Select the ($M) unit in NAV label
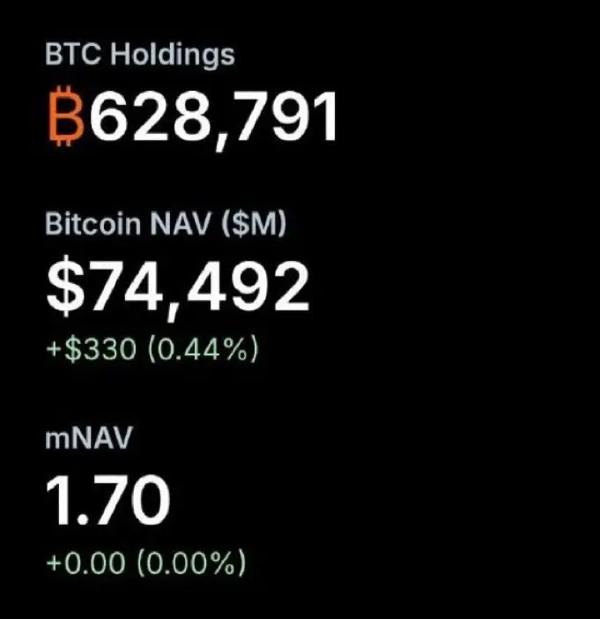600x619 pixels. pos(254,224)
